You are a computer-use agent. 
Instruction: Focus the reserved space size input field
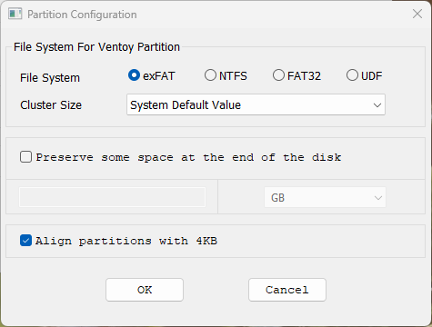[112, 197]
